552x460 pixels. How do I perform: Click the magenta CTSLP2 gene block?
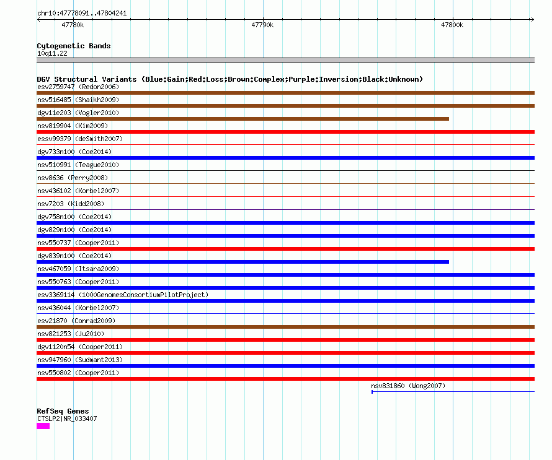click(x=43, y=426)
